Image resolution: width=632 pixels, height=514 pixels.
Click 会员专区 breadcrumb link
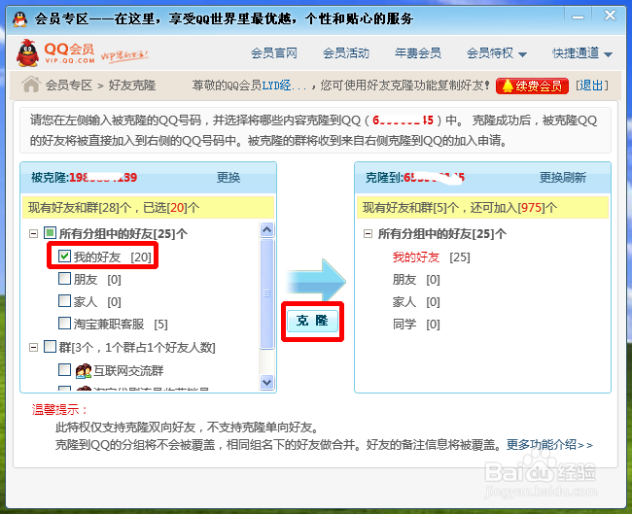pos(69,85)
